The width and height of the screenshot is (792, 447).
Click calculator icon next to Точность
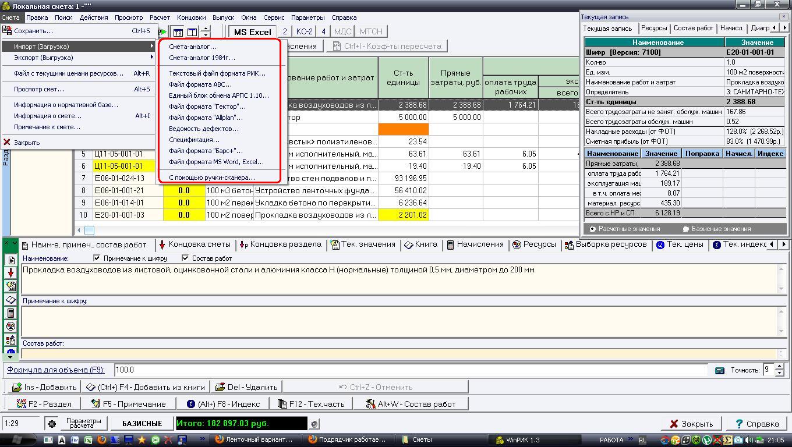[x=720, y=370]
